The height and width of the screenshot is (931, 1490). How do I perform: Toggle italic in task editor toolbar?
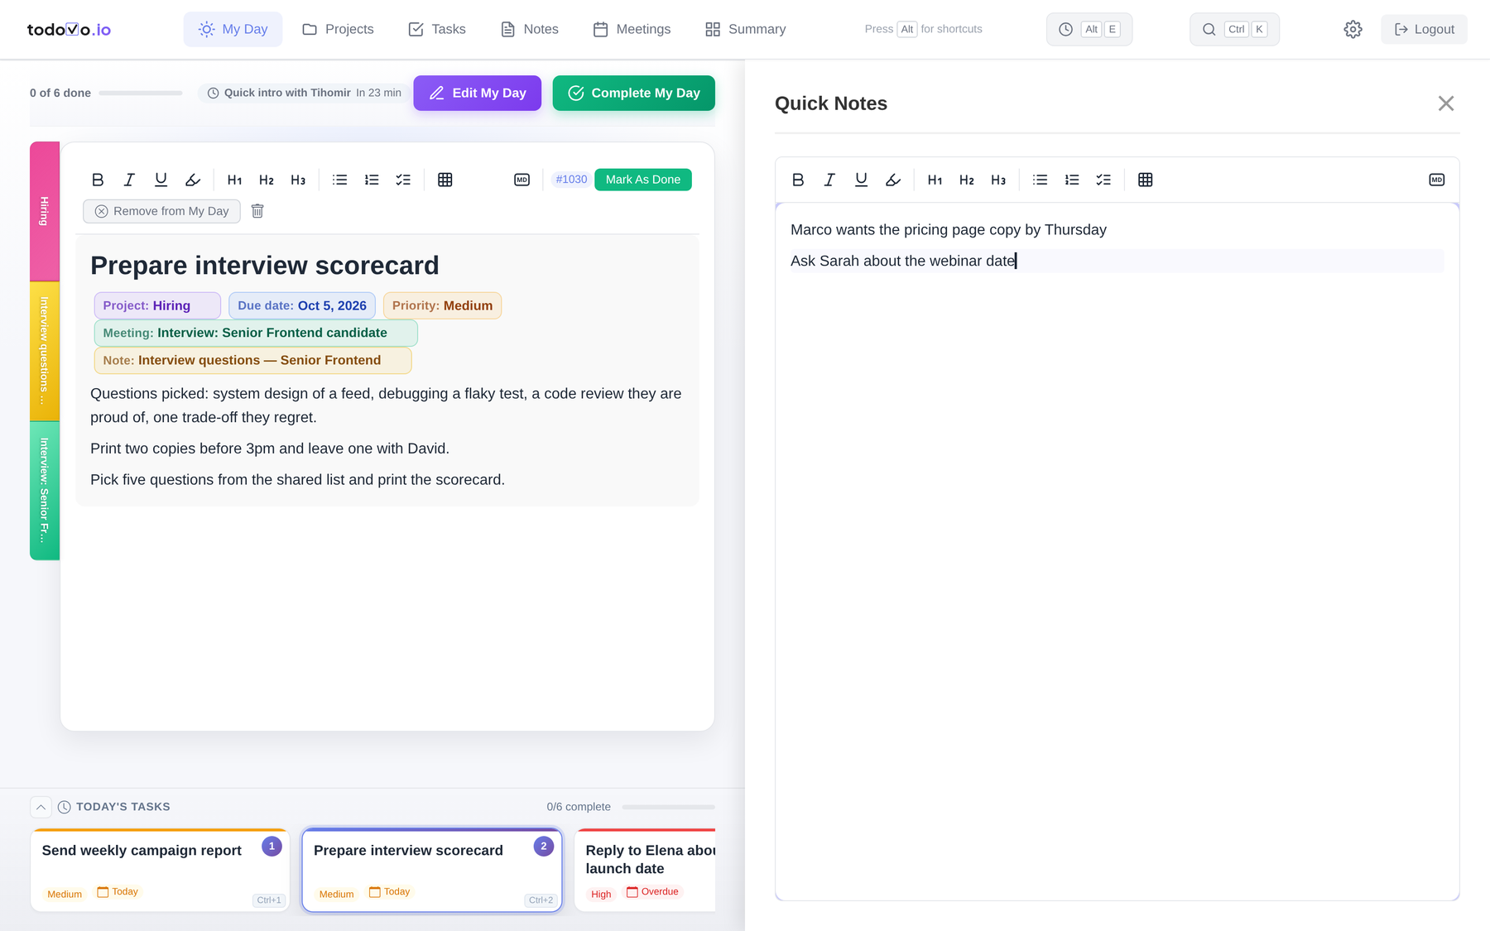pos(129,180)
